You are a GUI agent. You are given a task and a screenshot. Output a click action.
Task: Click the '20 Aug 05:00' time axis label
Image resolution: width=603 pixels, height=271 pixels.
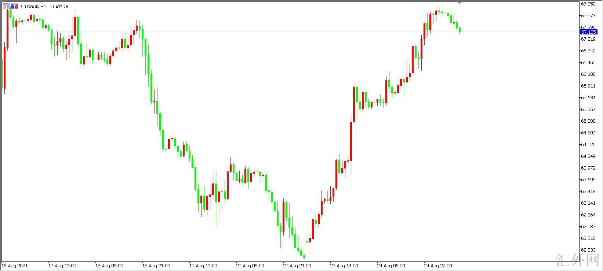pyautogui.click(x=250, y=266)
